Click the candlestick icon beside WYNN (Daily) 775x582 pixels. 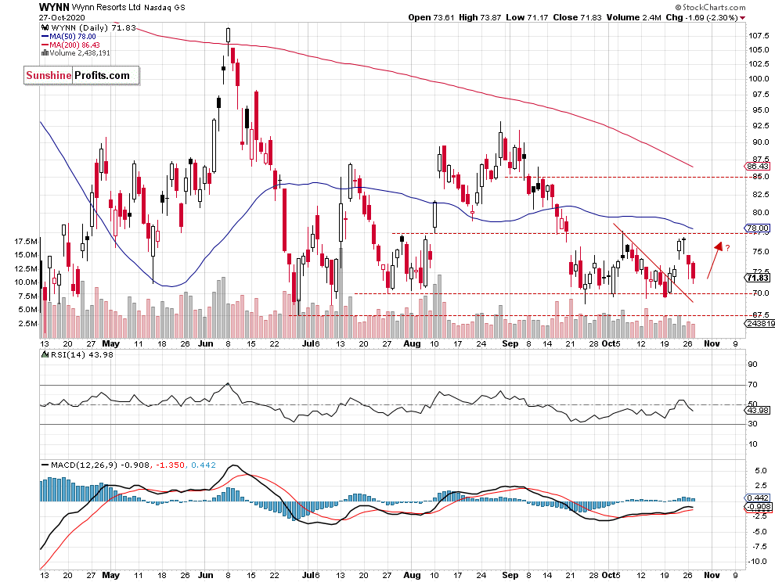45,28
